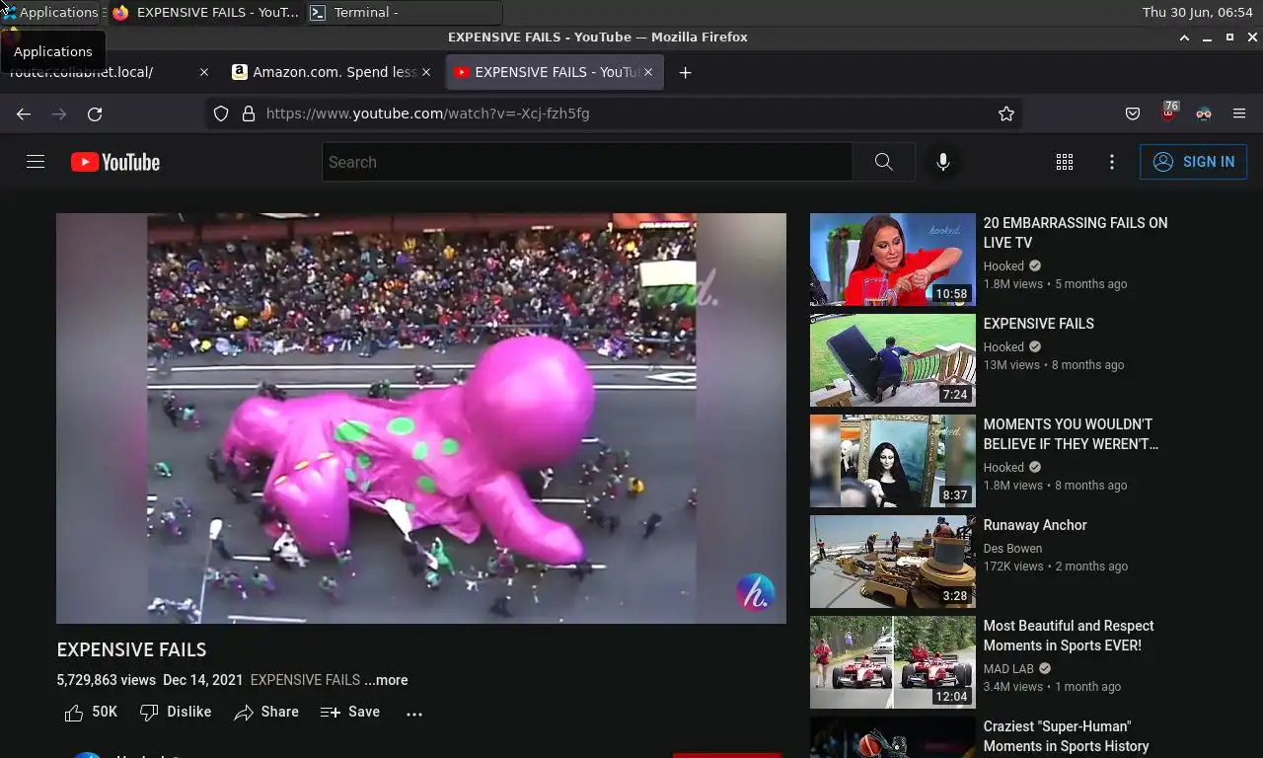Screen dimensions: 1263x758
Task: Open EXPENSIVE FAILS recommended thumbnail
Action: (x=893, y=360)
